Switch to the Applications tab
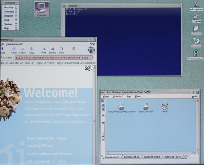Viewport: 204px width, 165px height. (x=112, y=157)
